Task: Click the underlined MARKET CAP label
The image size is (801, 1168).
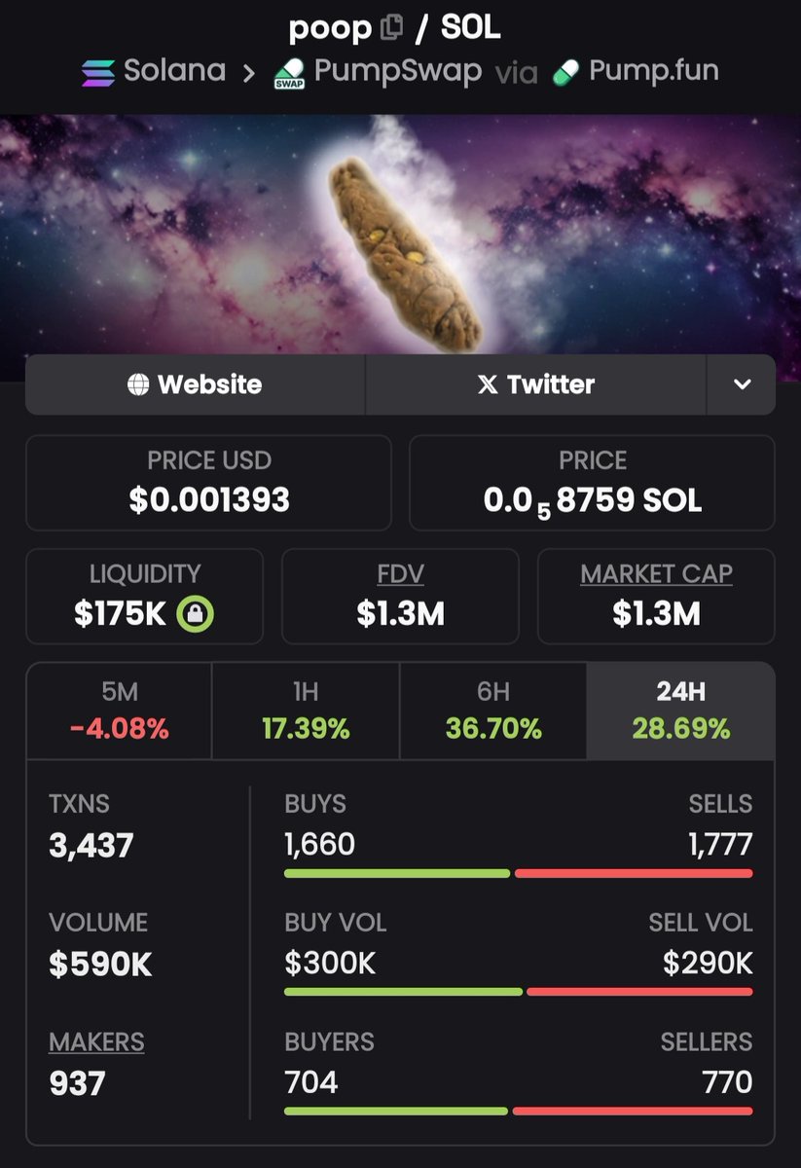Action: [x=657, y=574]
